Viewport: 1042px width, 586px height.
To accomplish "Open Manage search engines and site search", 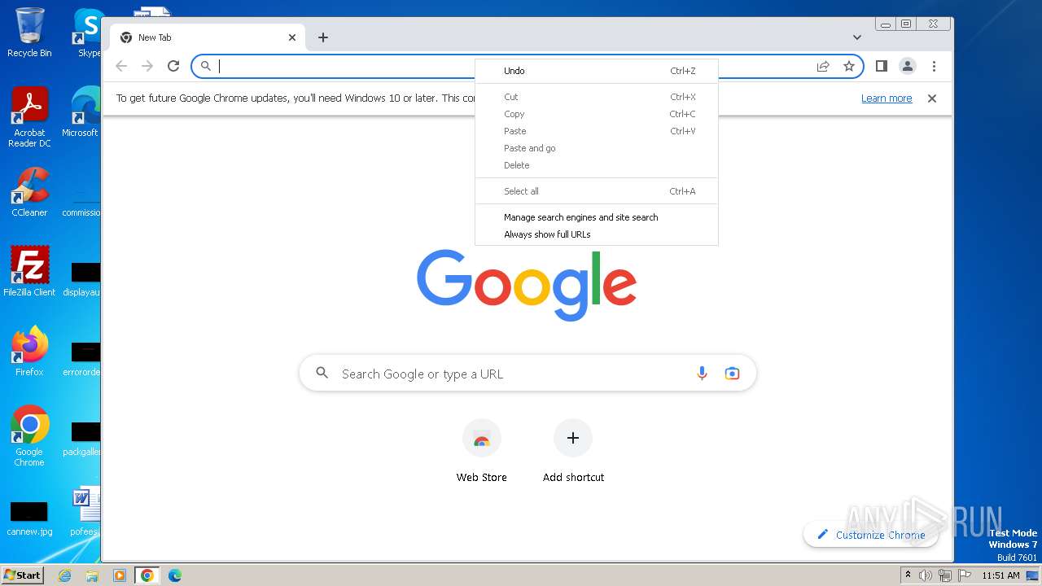I will pyautogui.click(x=597, y=217).
